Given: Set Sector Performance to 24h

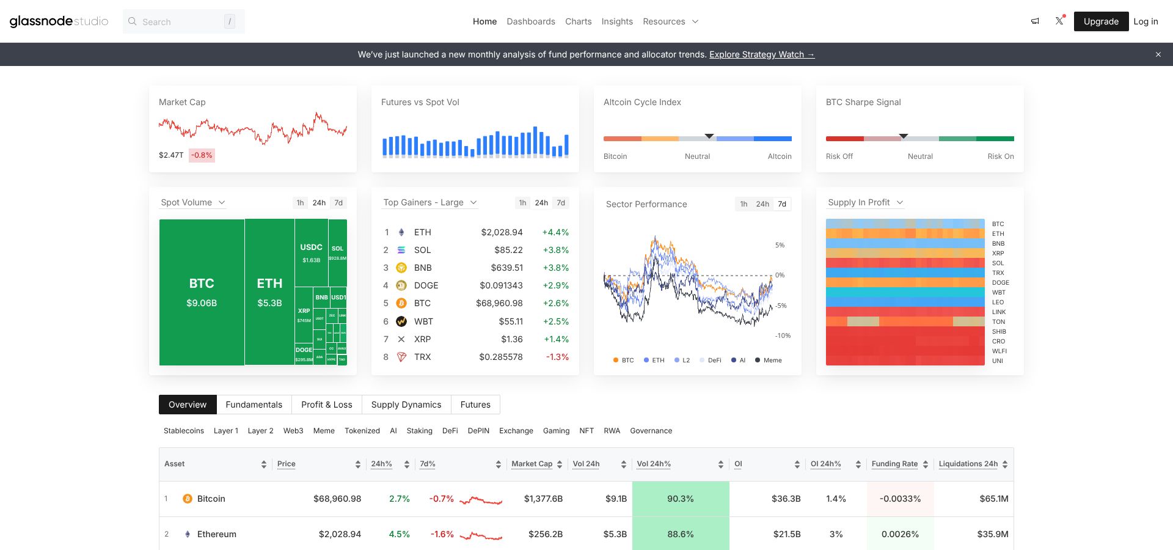Looking at the screenshot, I should pos(762,204).
